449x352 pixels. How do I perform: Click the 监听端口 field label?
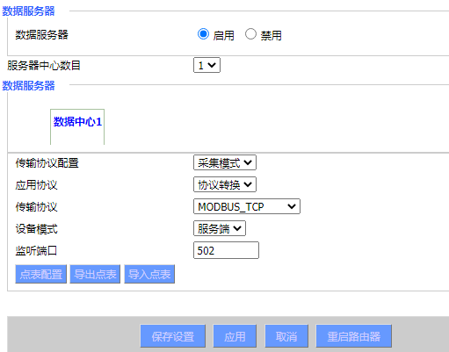(x=36, y=251)
